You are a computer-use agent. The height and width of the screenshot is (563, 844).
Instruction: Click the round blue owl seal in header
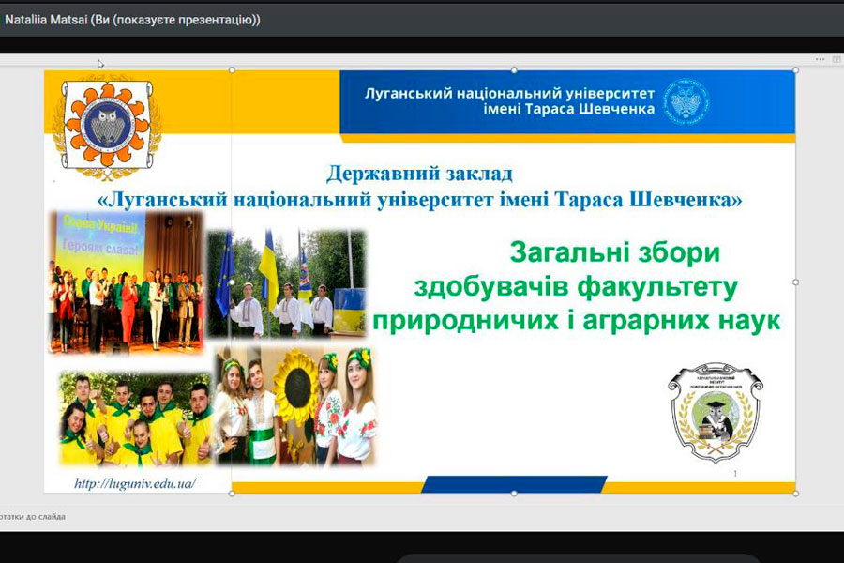click(686, 101)
